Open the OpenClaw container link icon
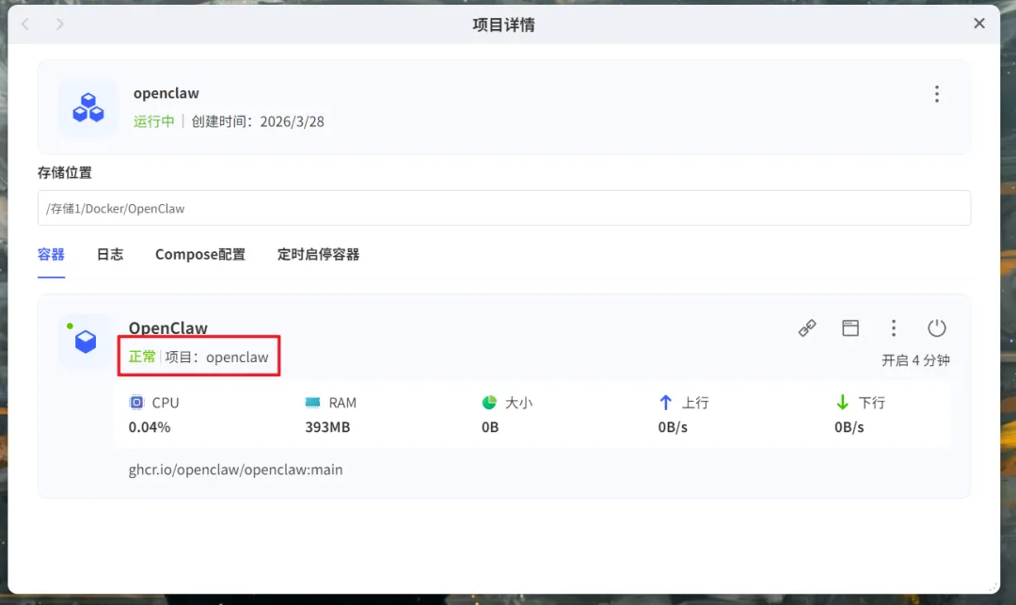 coord(807,327)
